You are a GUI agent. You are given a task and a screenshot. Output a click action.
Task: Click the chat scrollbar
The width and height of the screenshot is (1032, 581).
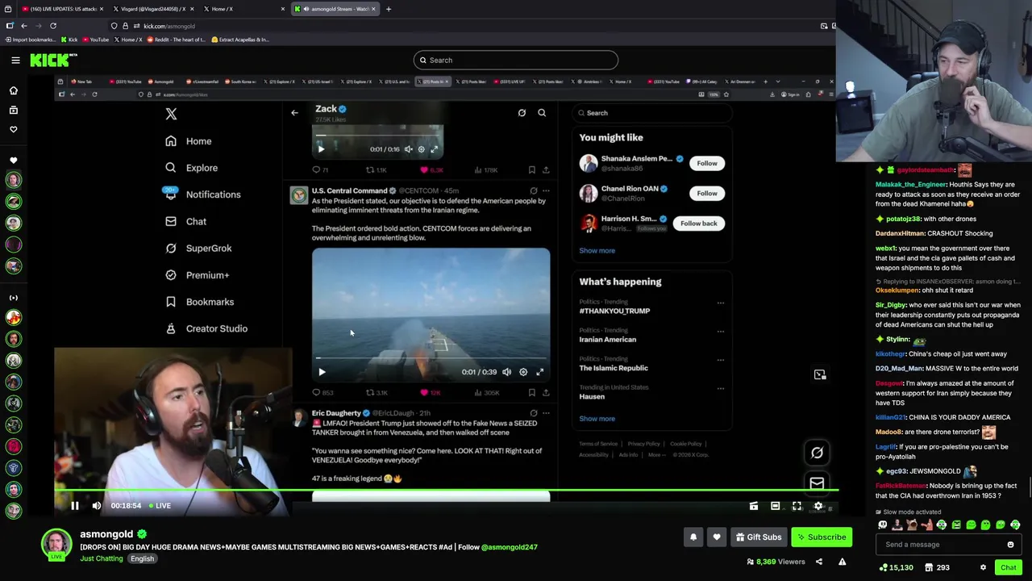tap(1029, 488)
